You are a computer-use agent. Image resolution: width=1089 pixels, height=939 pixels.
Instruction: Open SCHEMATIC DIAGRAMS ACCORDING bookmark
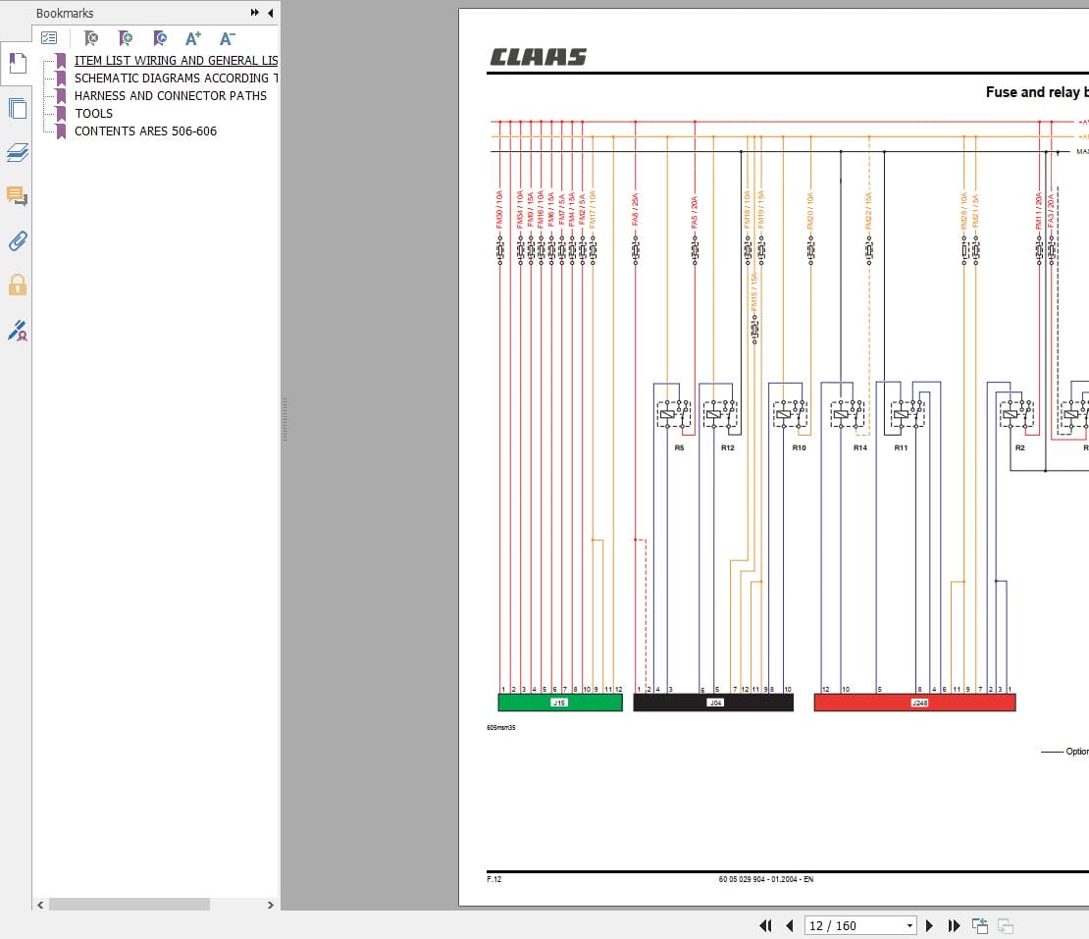click(176, 78)
